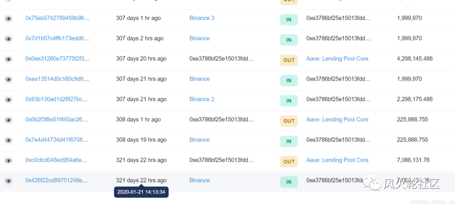Click OUT badge in 308 days 1 hr row
455x204 pixels.
289,121
